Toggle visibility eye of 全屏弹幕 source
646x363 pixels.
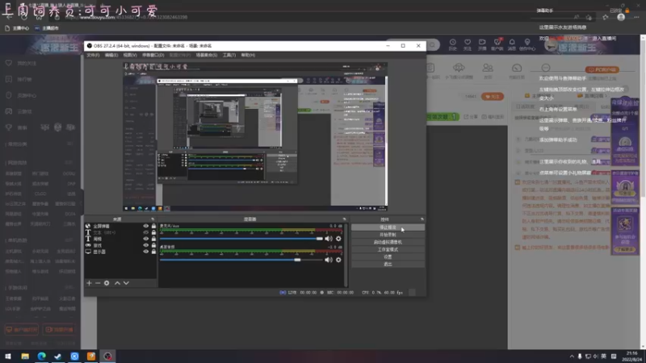pyautogui.click(x=146, y=226)
